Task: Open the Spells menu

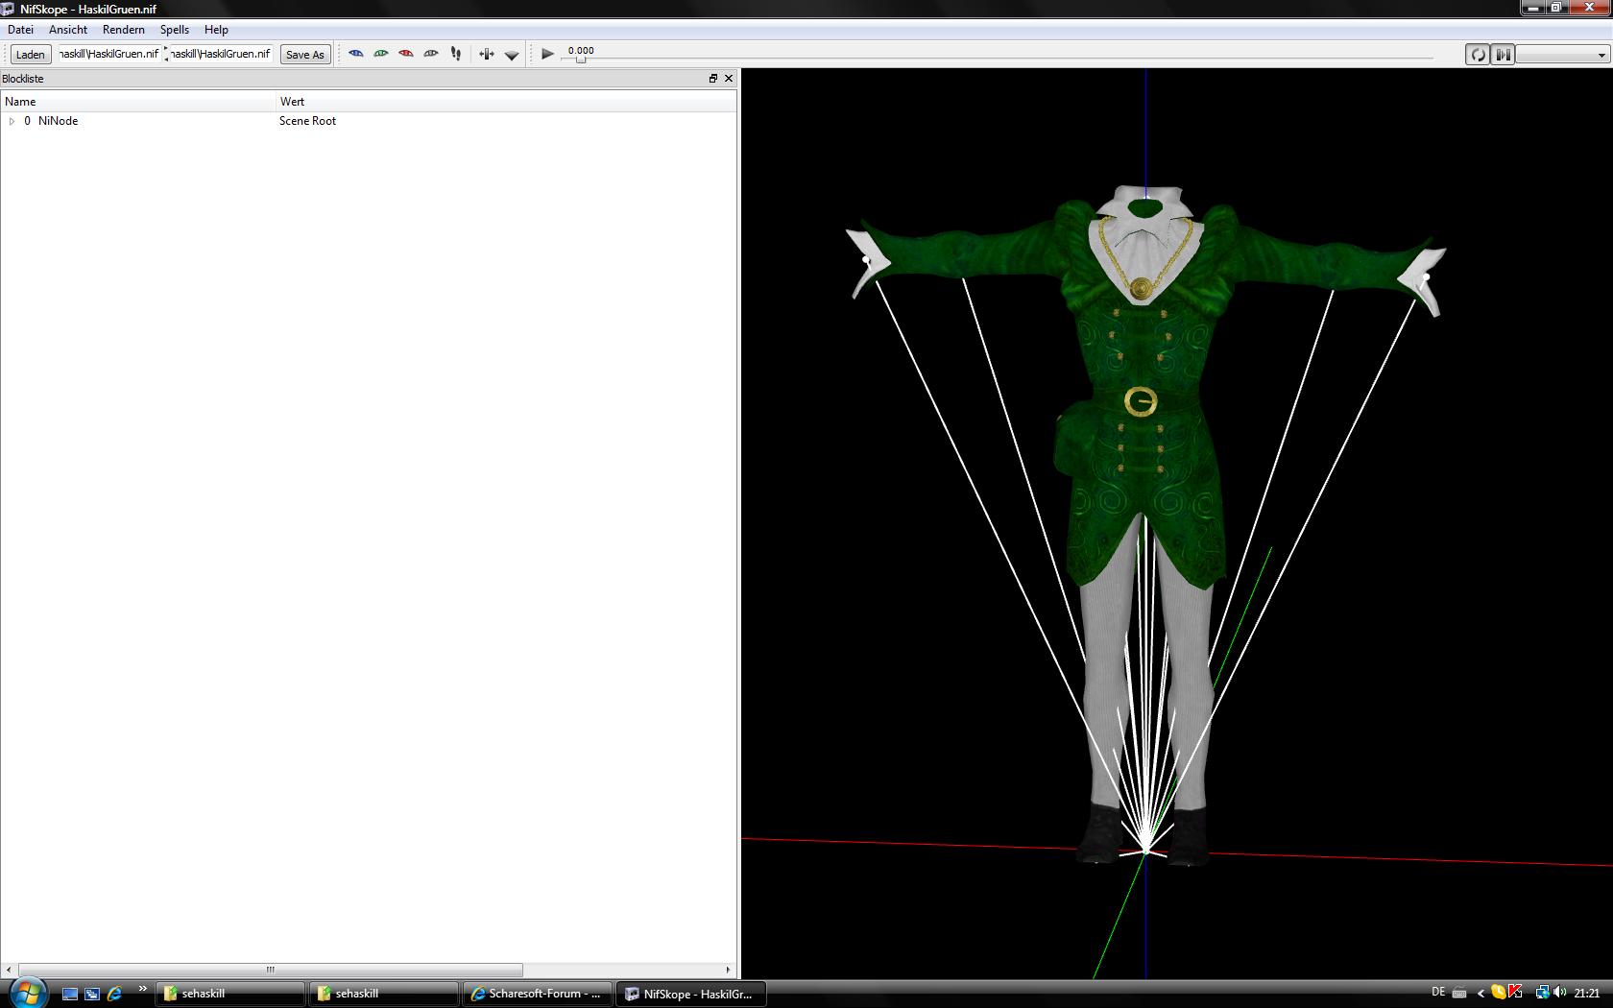Action: pyautogui.click(x=174, y=30)
